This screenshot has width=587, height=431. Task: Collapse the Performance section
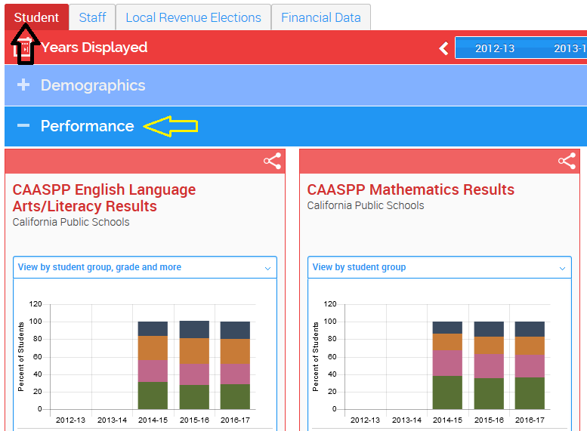pyautogui.click(x=87, y=126)
